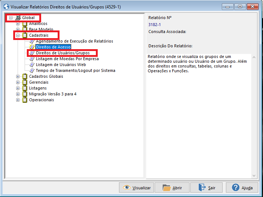263x197 pixels.
Task: Select the Gerenciais tree label
Action: pos(39,82)
